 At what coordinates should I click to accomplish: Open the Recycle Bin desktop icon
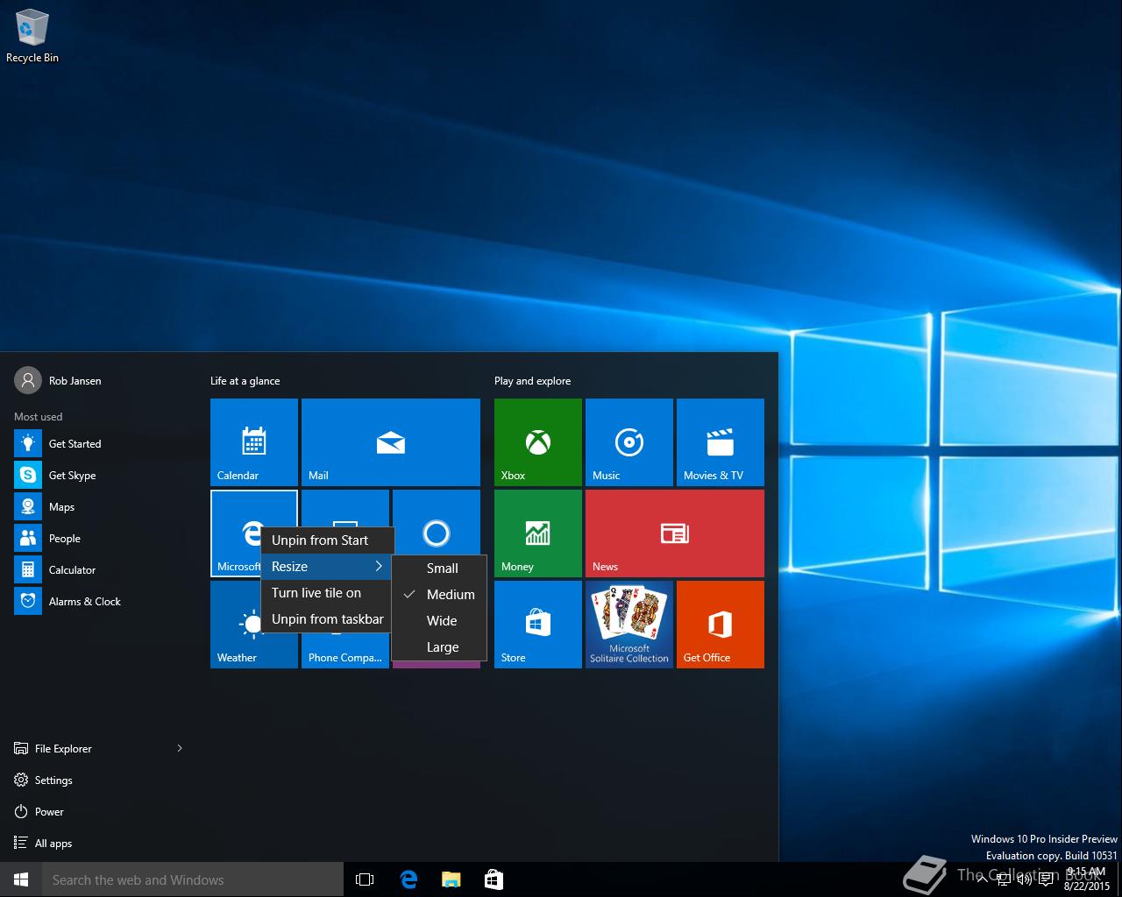pos(32,37)
